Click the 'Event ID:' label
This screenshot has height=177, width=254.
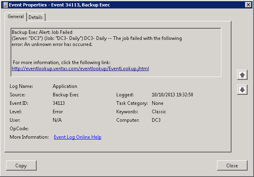coord(19,103)
